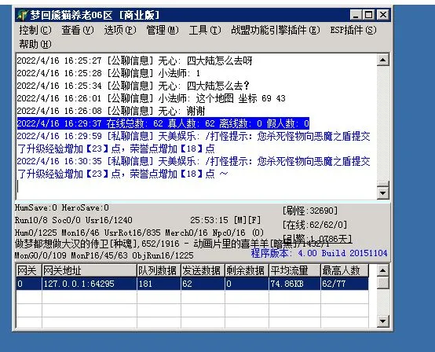Viewport: 435px width, 352px height.
Task: Click the remaining data 0 cell
Action: [x=247, y=284]
